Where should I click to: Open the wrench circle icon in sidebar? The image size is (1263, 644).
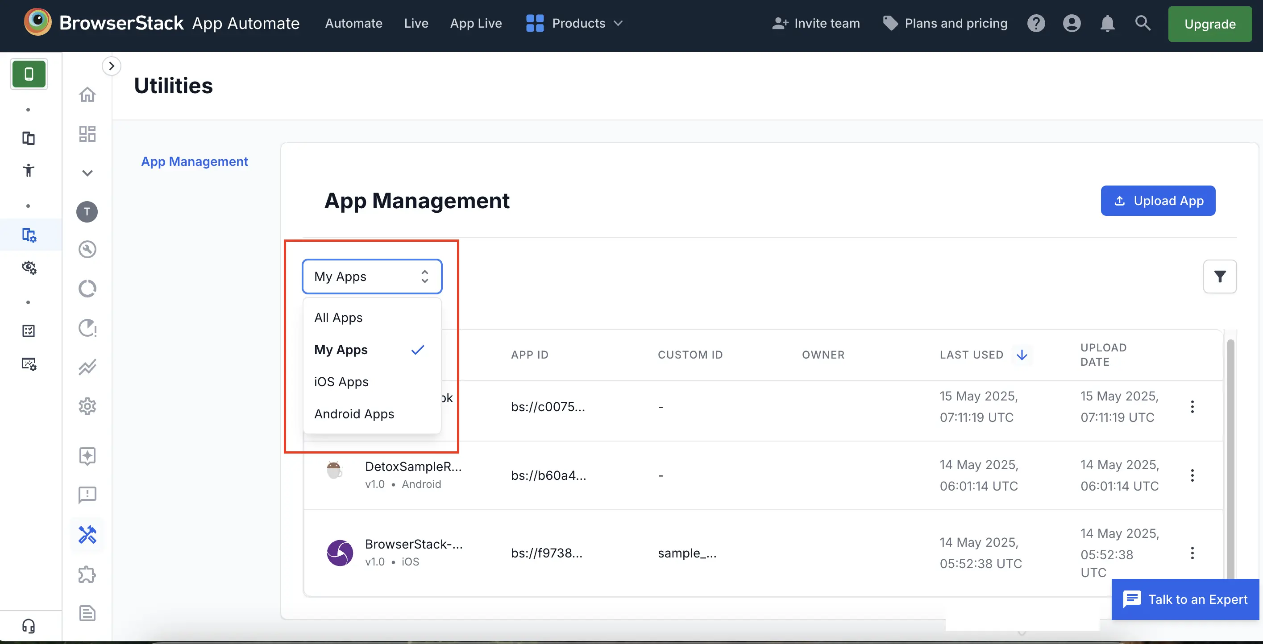click(87, 249)
